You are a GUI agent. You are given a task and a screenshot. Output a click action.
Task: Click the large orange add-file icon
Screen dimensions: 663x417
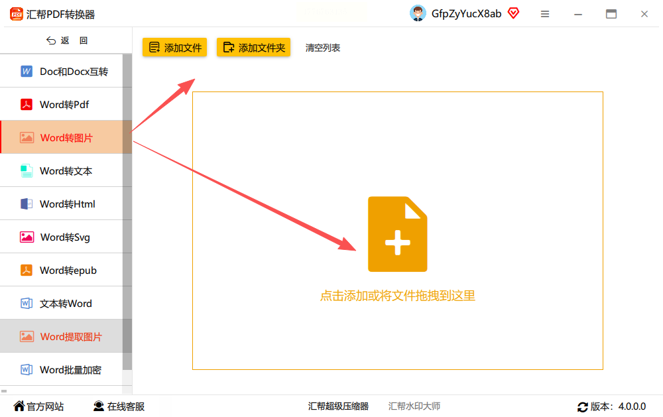pos(397,234)
